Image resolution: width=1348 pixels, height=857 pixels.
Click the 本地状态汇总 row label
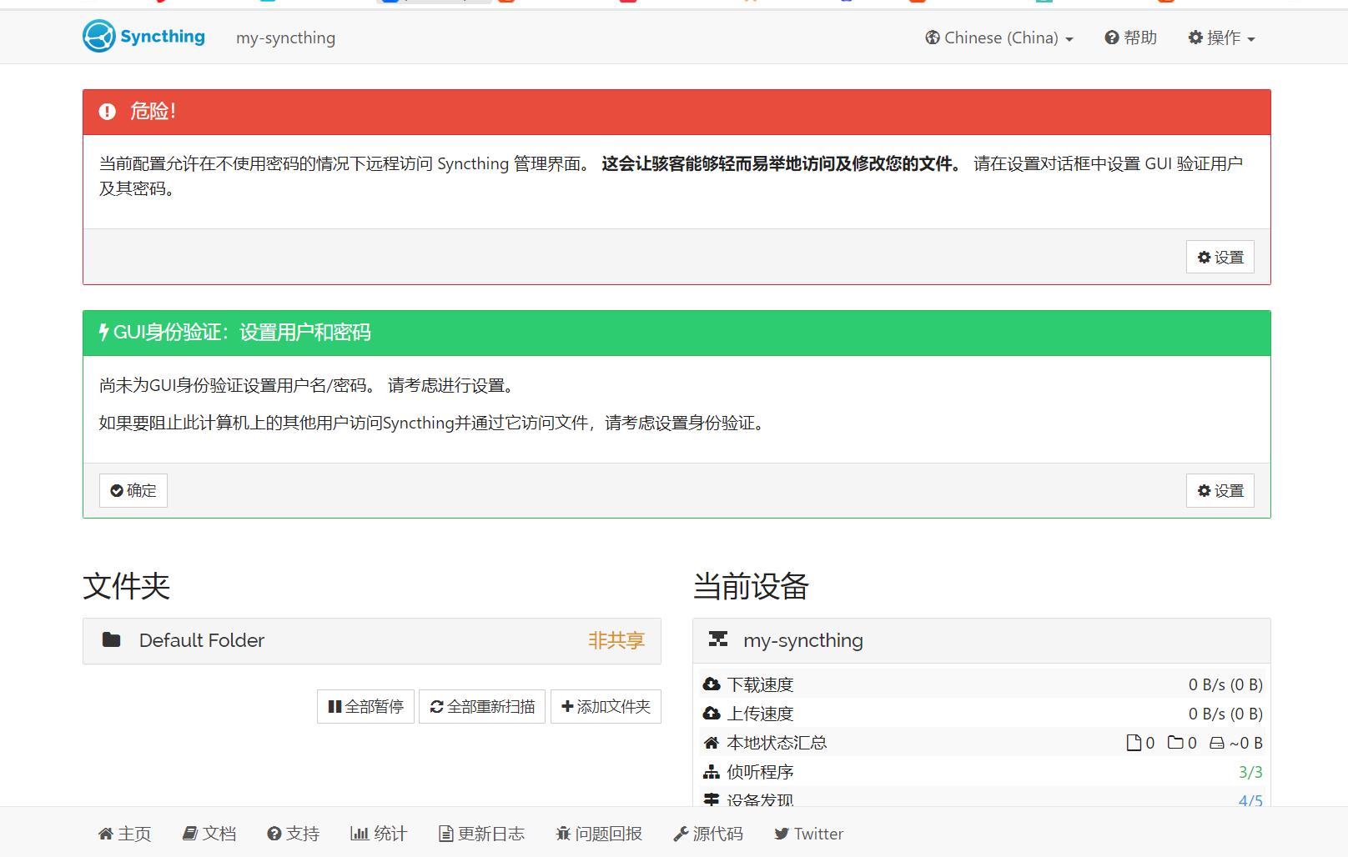coord(777,743)
